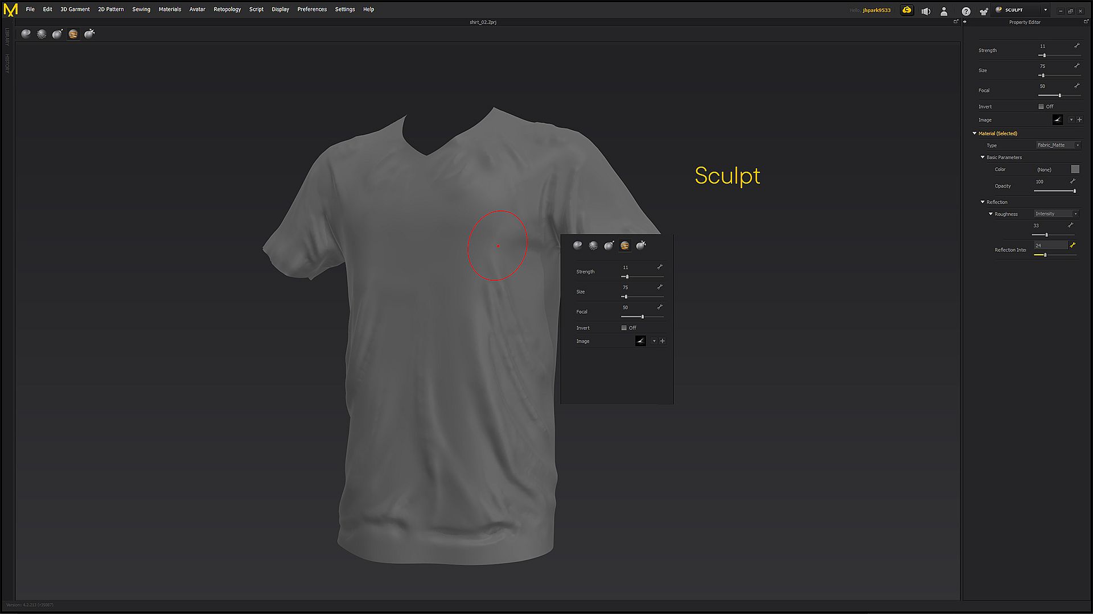Open the help question mark icon
The width and height of the screenshot is (1093, 614).
point(966,11)
